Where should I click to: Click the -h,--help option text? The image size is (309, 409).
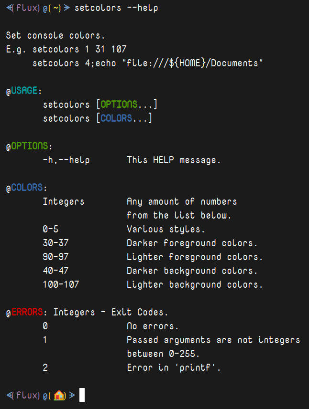pos(66,160)
